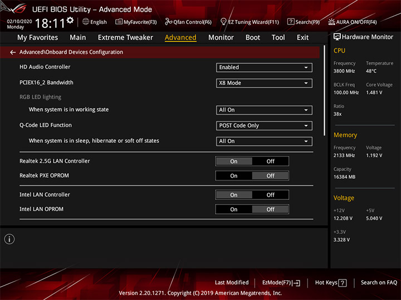Switch to EzMode(F7)
The image size is (401, 300).
pyautogui.click(x=281, y=283)
